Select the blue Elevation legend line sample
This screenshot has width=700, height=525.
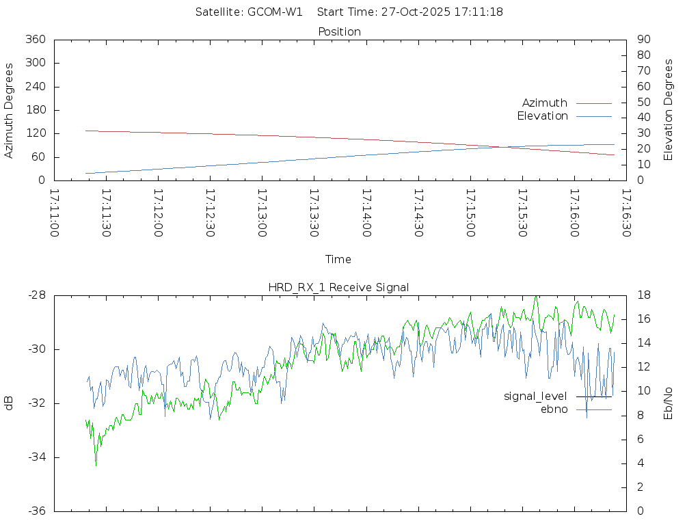click(593, 116)
